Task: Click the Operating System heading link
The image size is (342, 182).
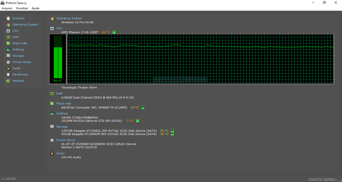Action: (x=69, y=18)
